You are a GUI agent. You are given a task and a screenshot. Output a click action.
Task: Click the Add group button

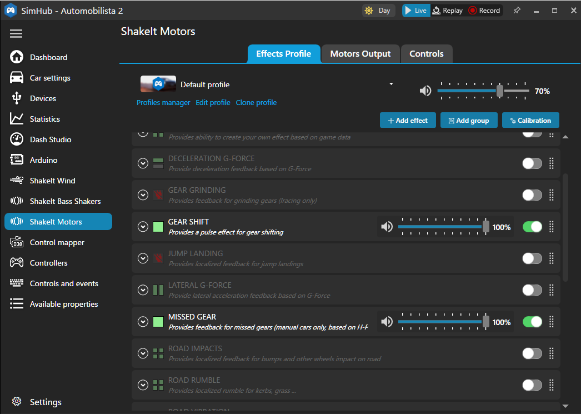point(469,121)
